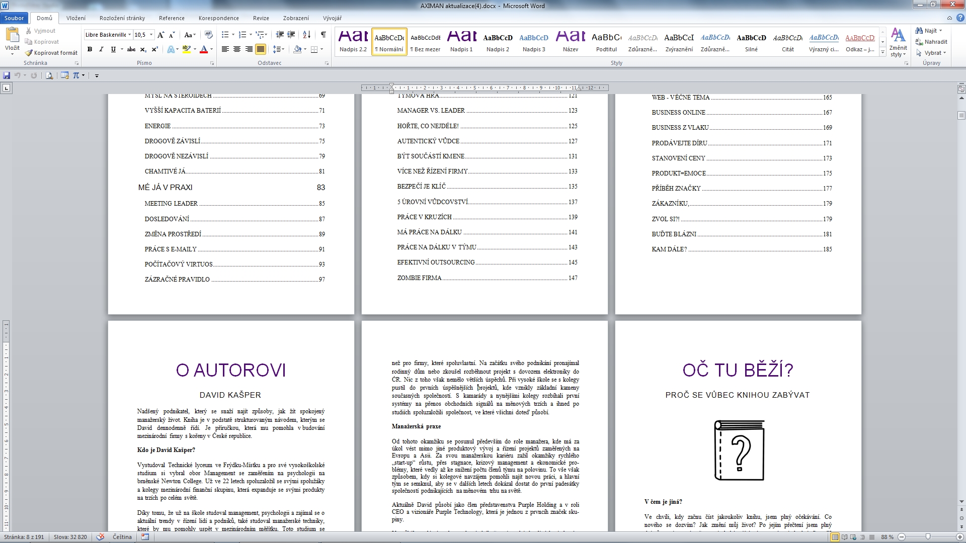Apply superscript formatting
Image resolution: width=966 pixels, height=543 pixels.
click(x=154, y=49)
